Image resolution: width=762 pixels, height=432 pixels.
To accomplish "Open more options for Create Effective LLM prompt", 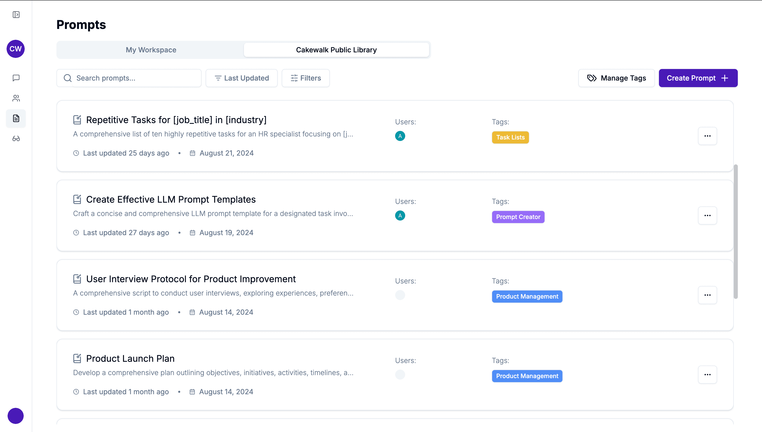I will [707, 215].
